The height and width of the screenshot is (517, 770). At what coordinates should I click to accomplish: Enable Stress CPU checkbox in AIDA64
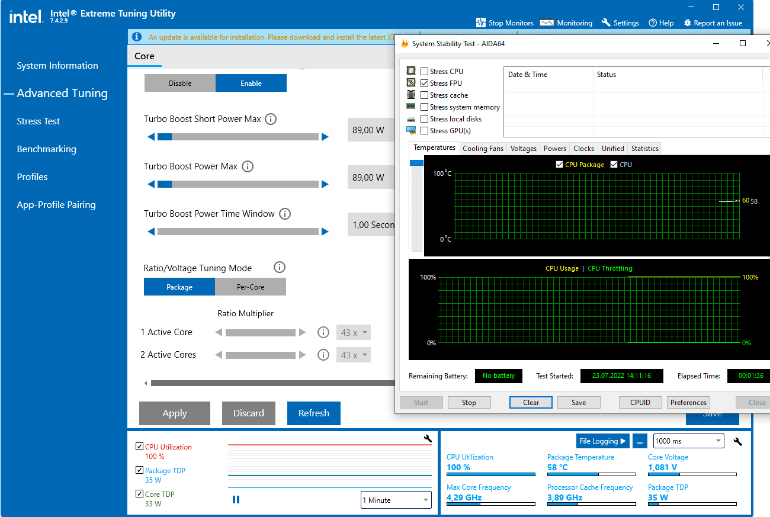tap(424, 72)
